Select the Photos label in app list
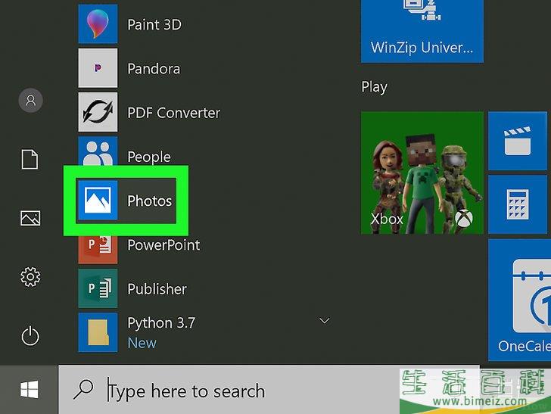This screenshot has height=414, width=551. 150,201
